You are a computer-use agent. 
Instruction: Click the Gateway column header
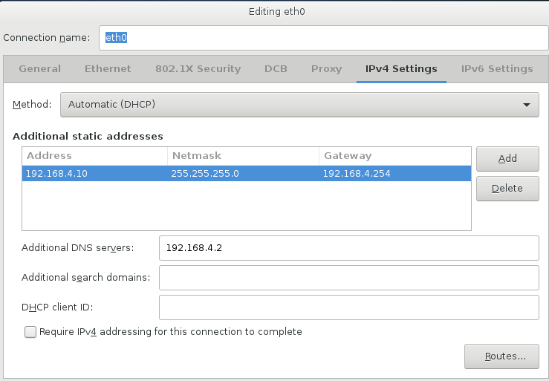(394, 156)
